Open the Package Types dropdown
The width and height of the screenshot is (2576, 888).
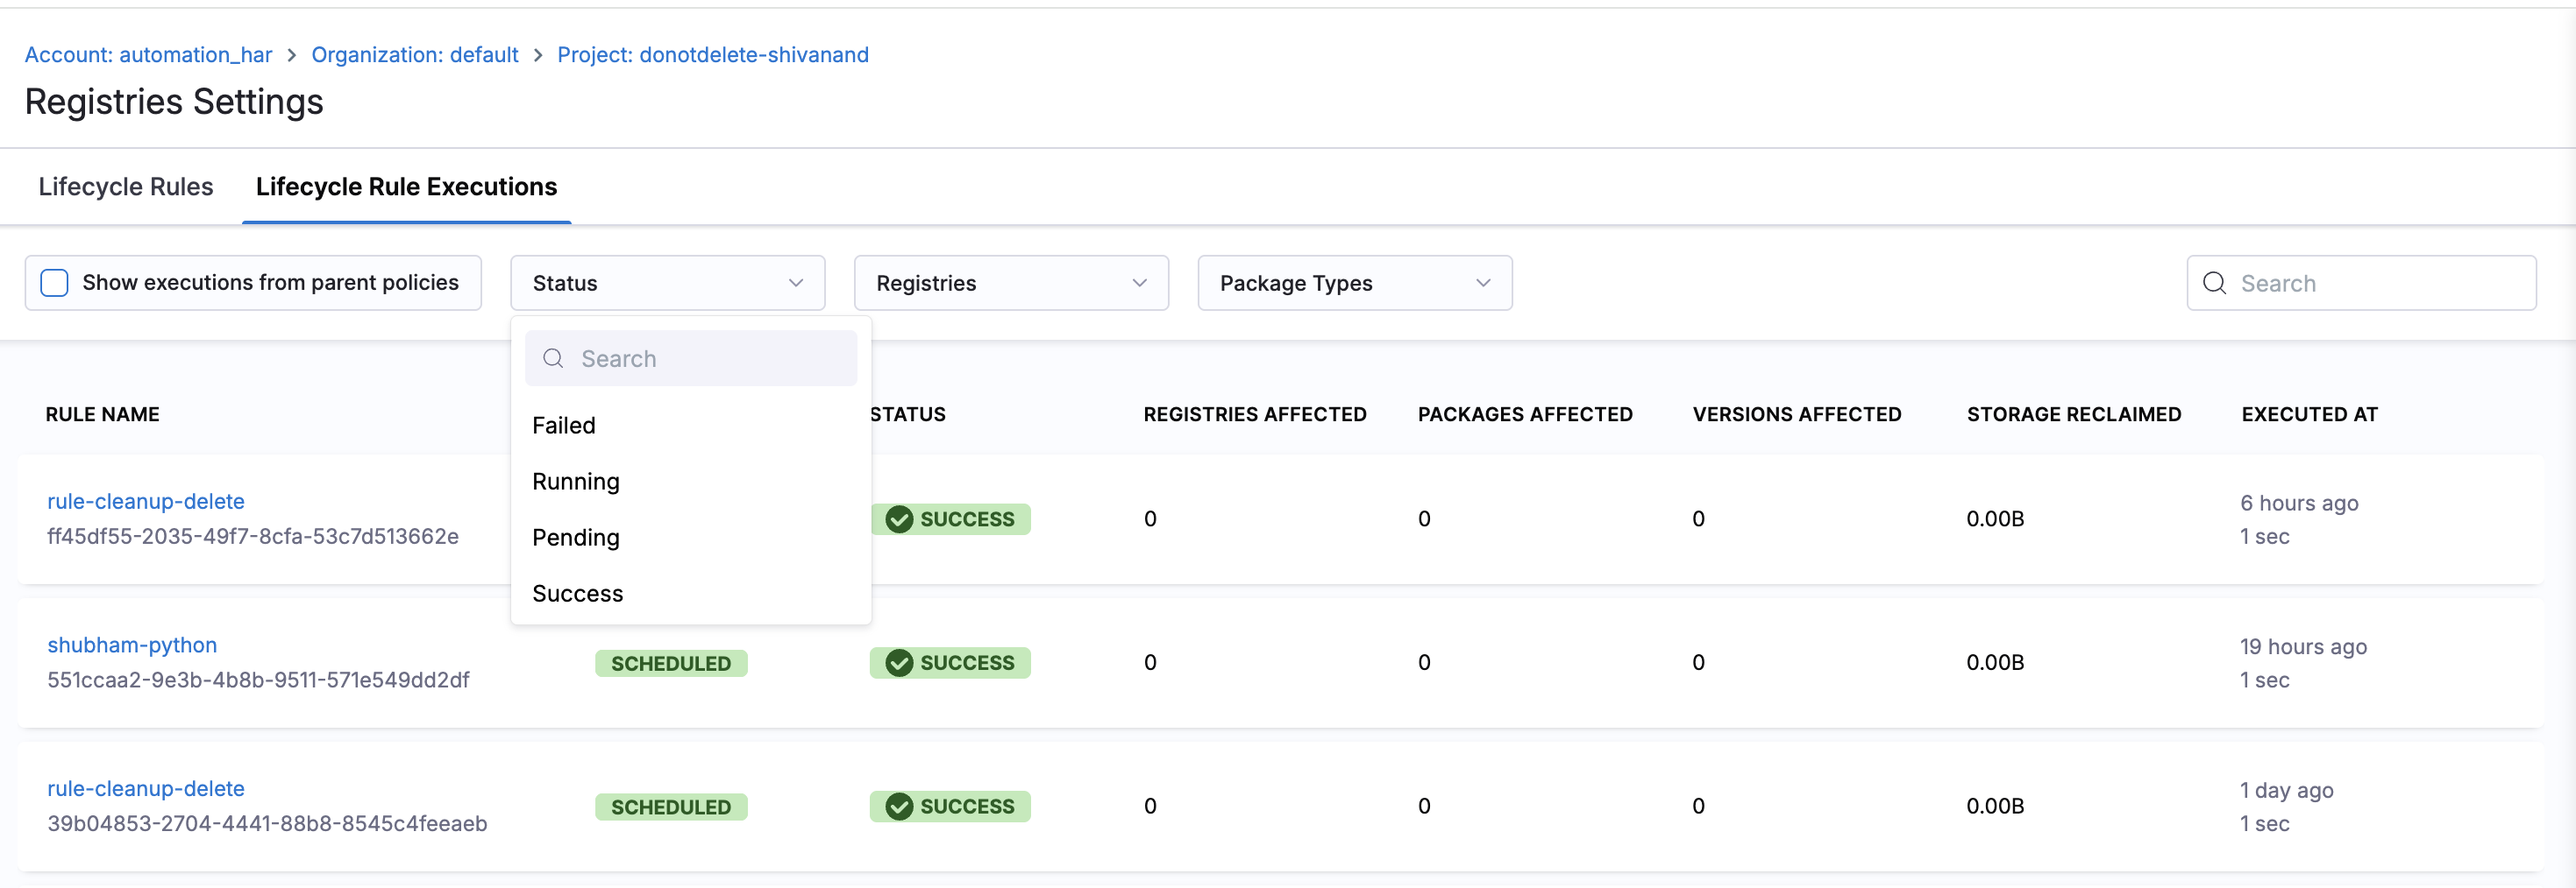click(1354, 283)
